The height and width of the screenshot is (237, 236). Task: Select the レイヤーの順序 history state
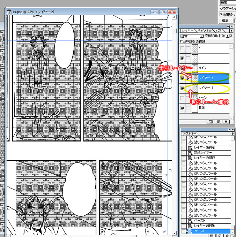[x=209, y=158]
